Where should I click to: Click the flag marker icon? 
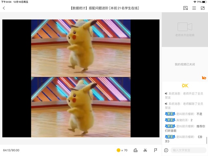(x=155, y=150)
